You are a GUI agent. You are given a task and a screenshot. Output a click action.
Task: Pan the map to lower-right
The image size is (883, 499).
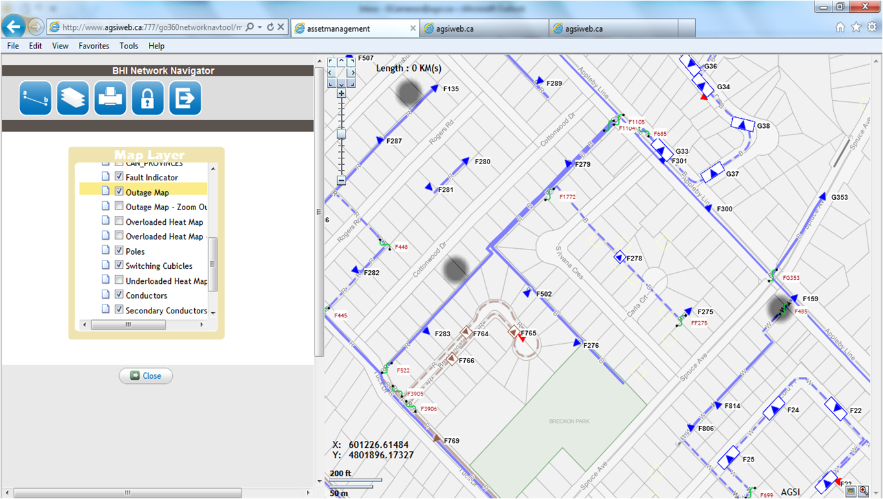pyautogui.click(x=351, y=83)
